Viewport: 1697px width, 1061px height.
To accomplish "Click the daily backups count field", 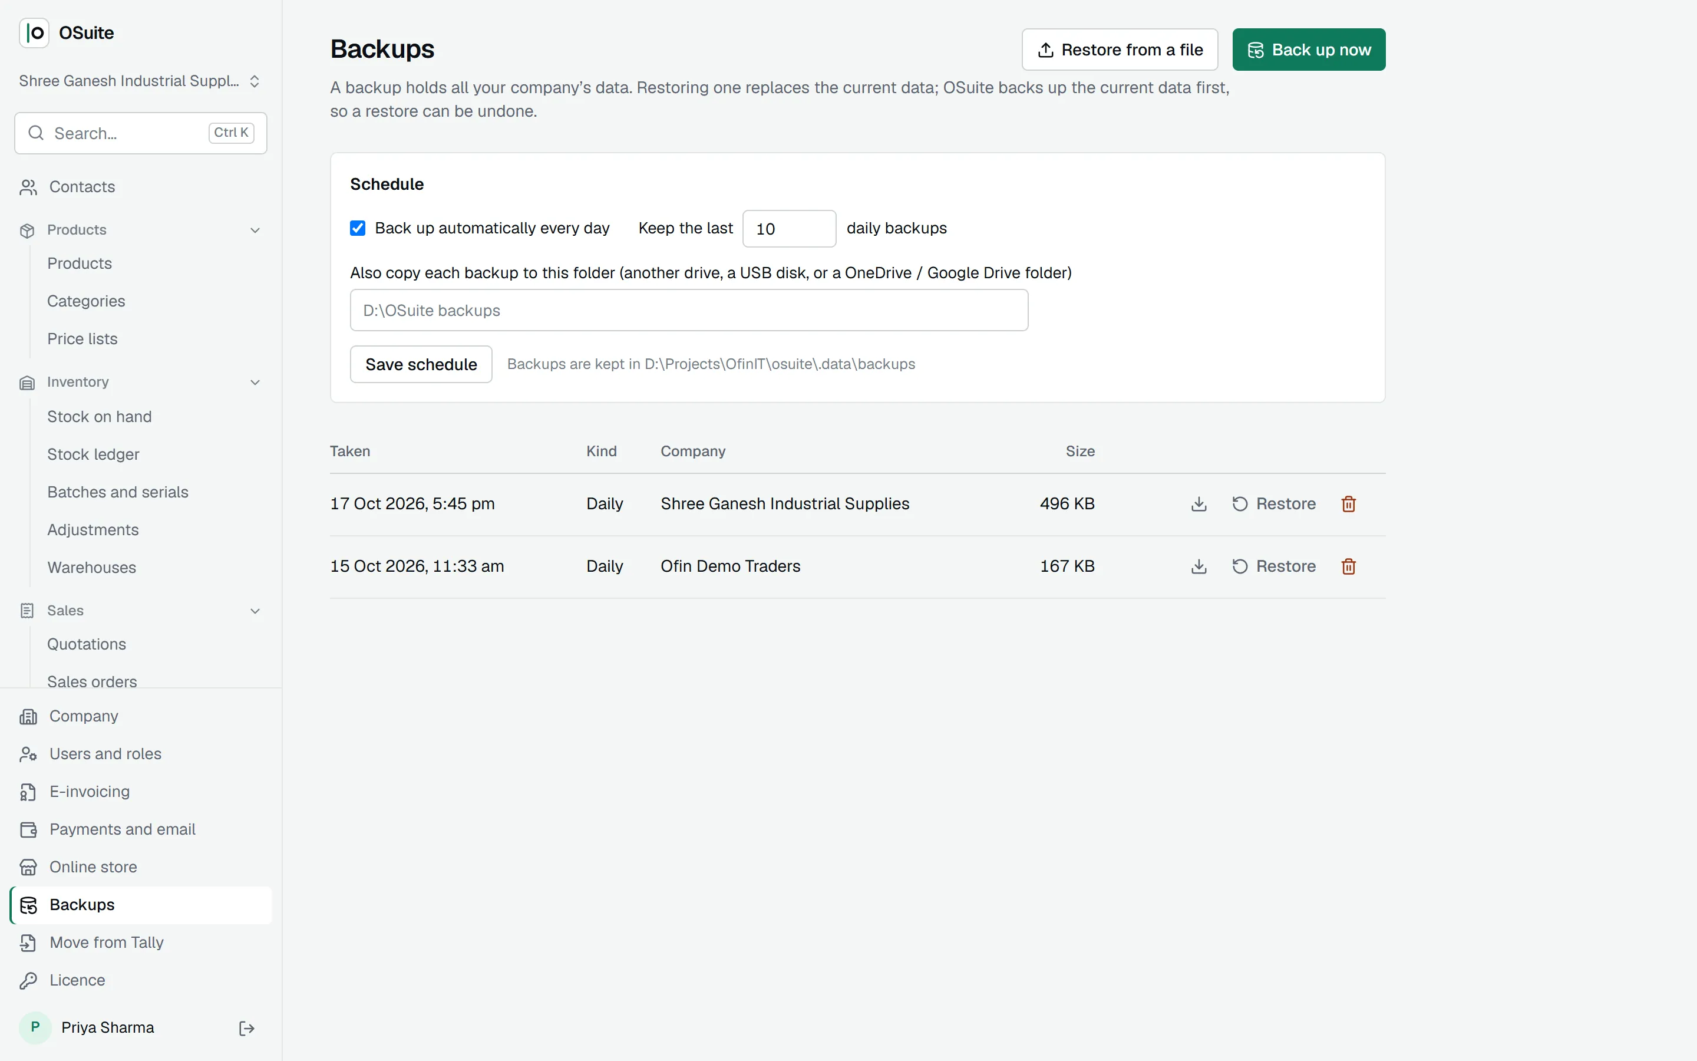I will [x=789, y=229].
